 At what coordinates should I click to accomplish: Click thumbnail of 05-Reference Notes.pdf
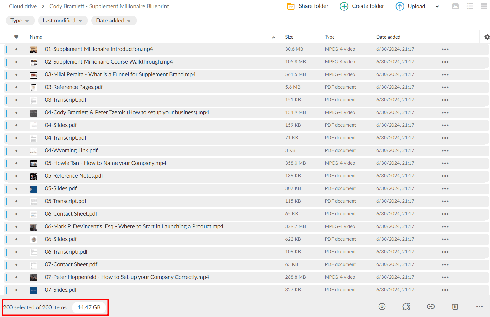[x=34, y=176]
